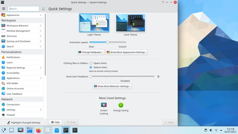Go to the Online Accounts entry
This screenshot has width=238, height=134.
pyautogui.click(x=15, y=88)
